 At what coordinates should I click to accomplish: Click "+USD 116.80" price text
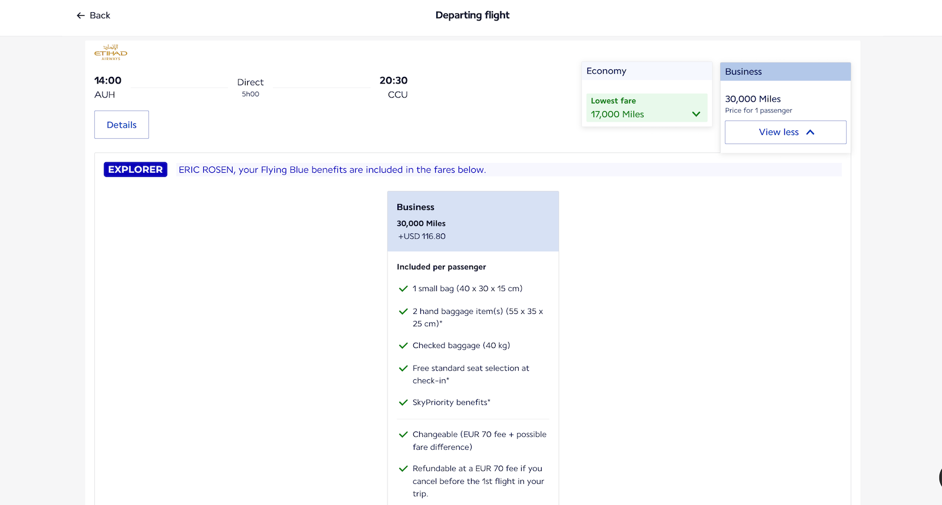tap(422, 236)
